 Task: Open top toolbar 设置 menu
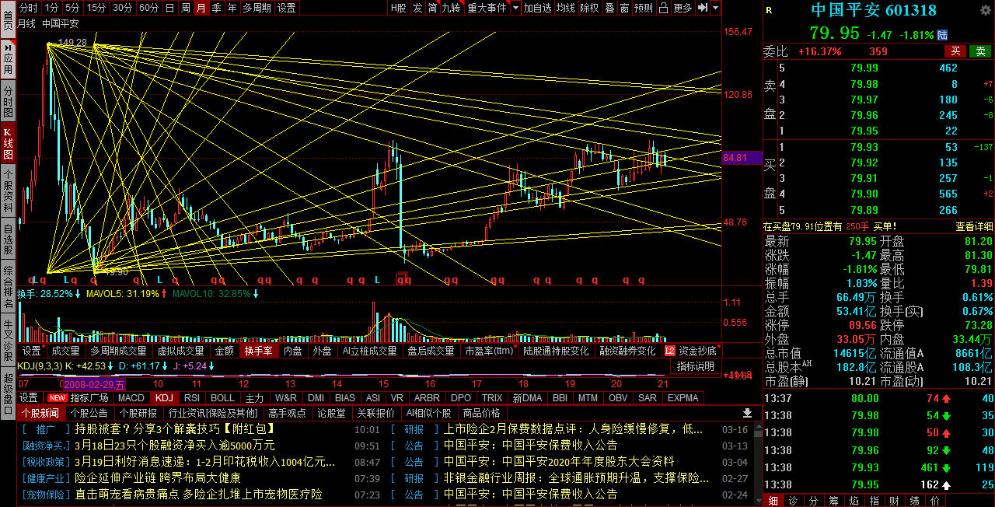pyautogui.click(x=287, y=8)
